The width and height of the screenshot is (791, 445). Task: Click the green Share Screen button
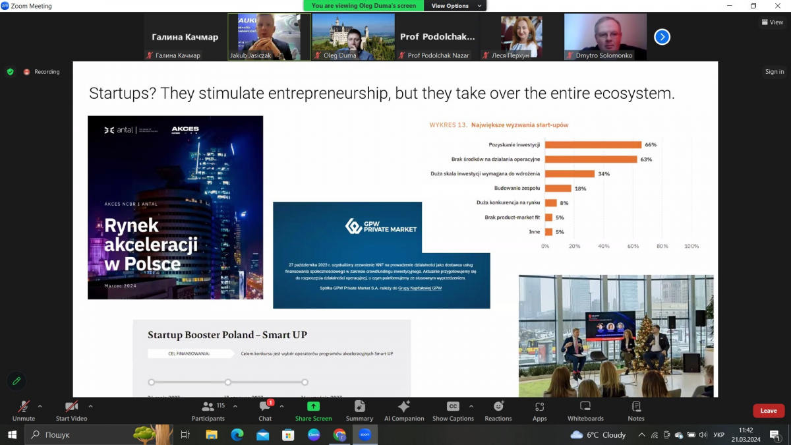pos(313,410)
